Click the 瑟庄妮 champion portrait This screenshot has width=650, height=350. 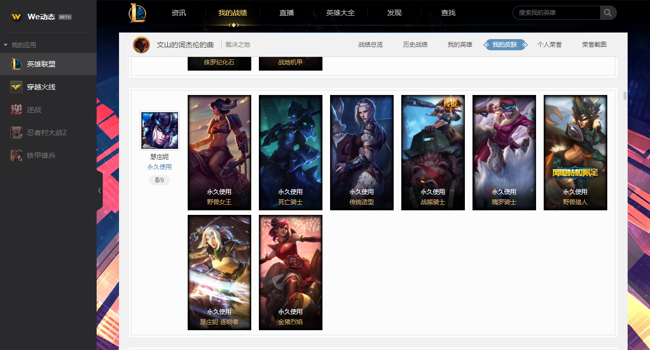click(x=160, y=131)
